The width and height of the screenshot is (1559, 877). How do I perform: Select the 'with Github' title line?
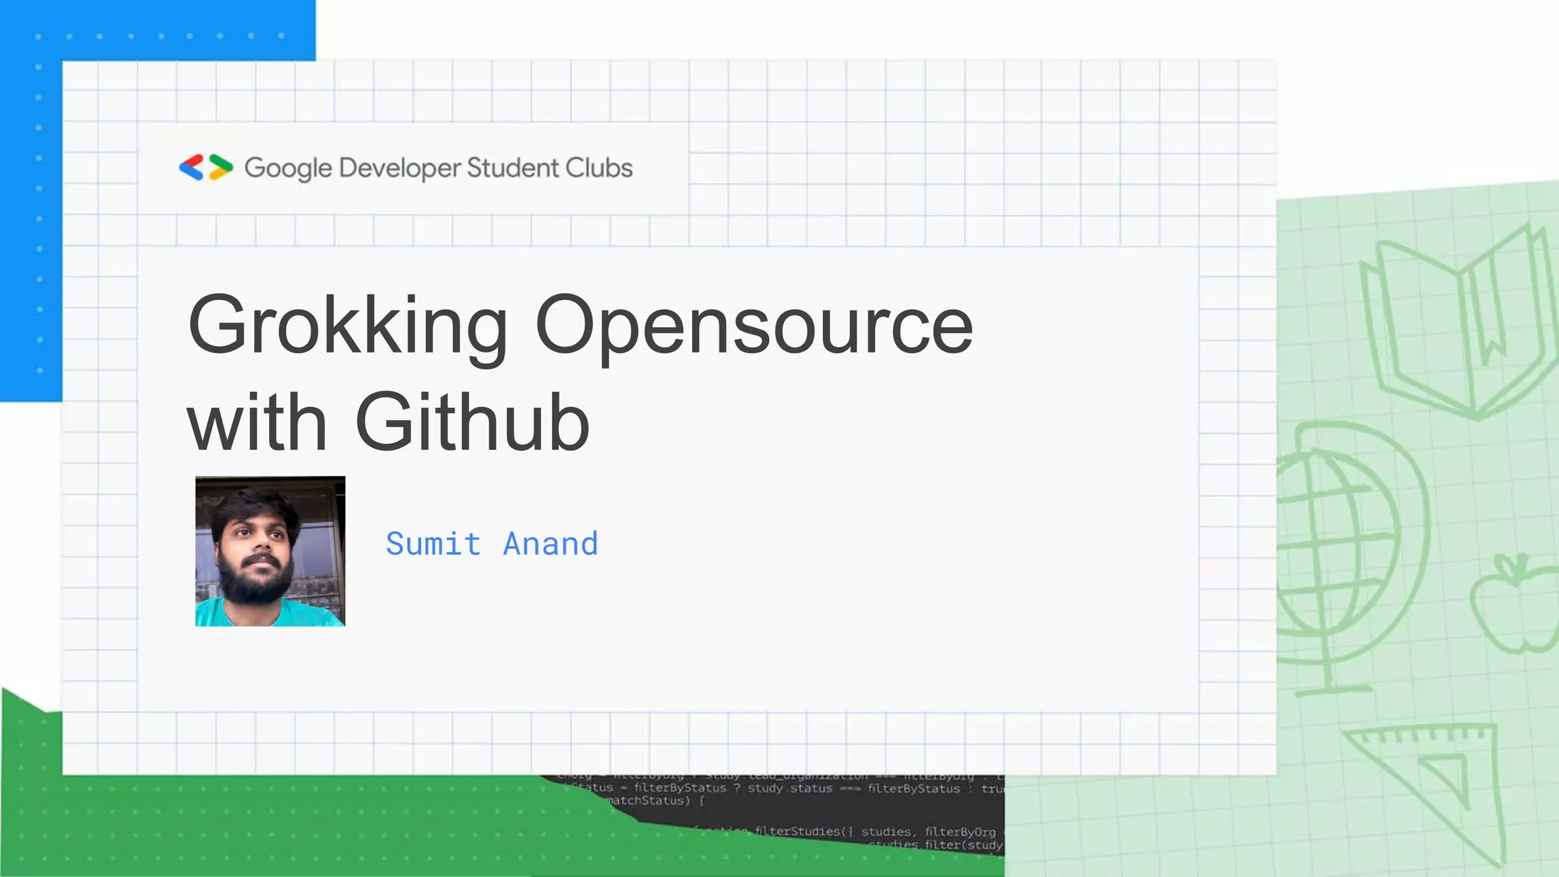(x=388, y=423)
